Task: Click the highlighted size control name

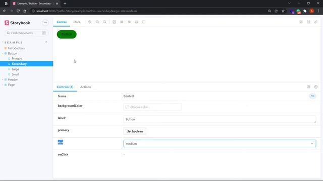Action: pos(61,142)
